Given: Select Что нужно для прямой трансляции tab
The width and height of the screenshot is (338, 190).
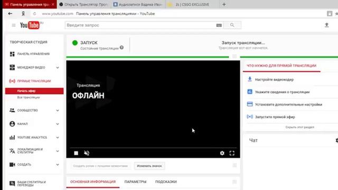Looking at the screenshot, I should tap(281, 65).
